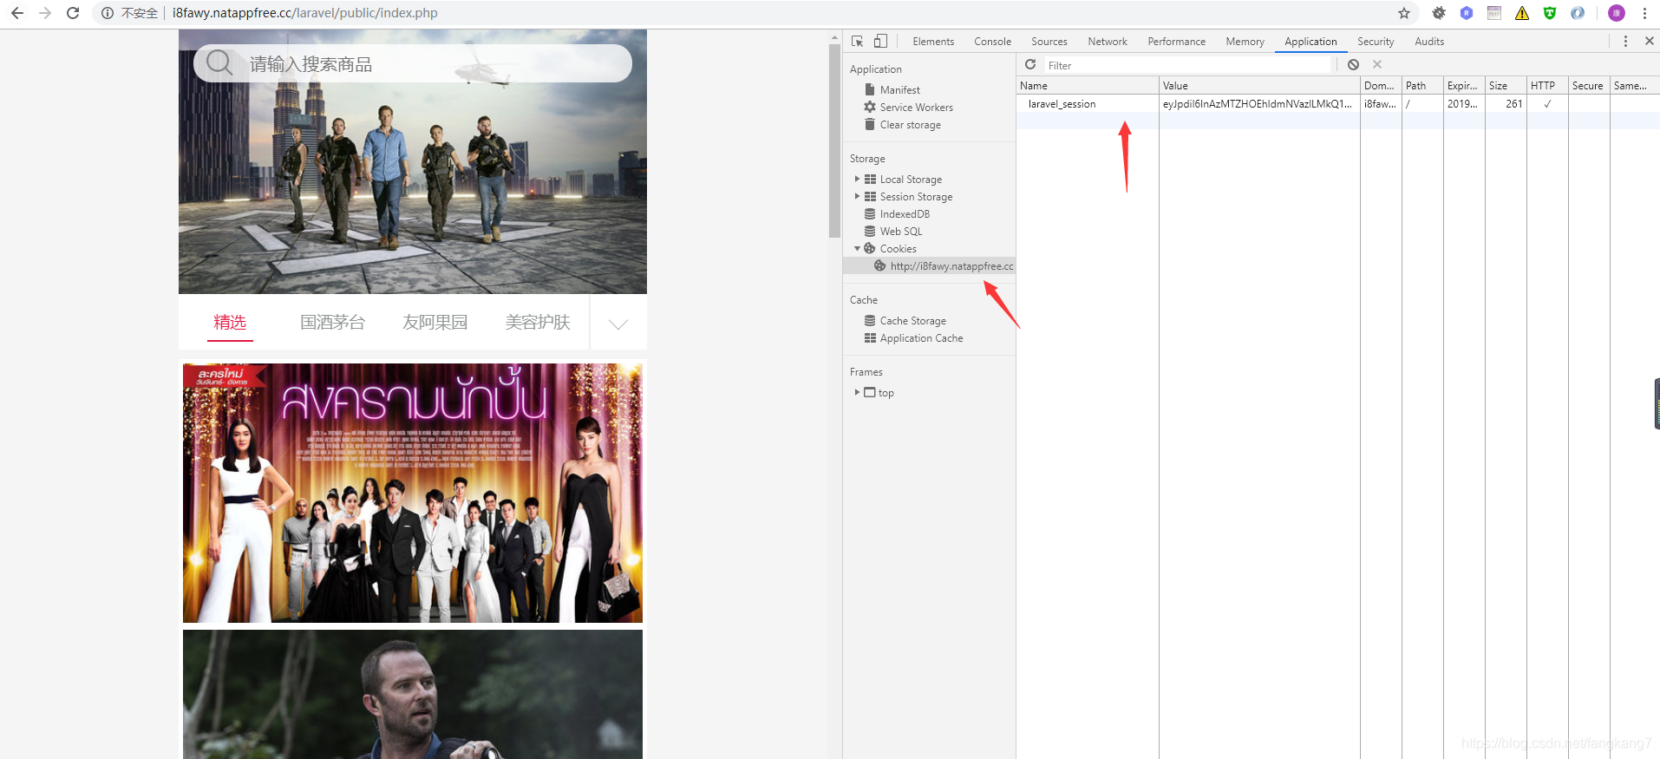This screenshot has height=759, width=1660.
Task: Open Manifest in the Application sidebar
Action: (x=899, y=89)
